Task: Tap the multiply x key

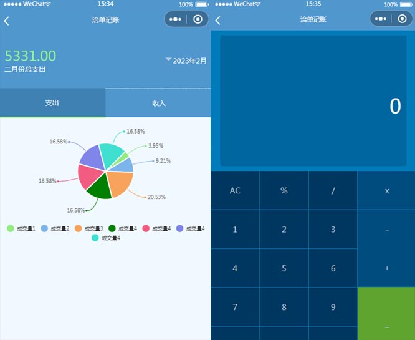Action: click(386, 190)
